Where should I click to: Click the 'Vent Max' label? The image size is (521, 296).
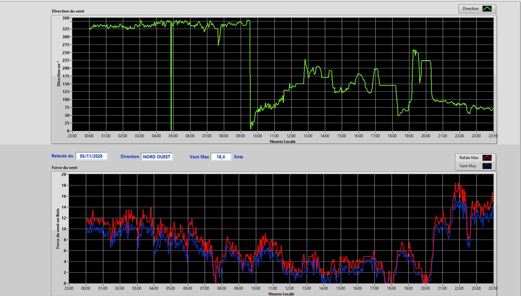point(199,157)
